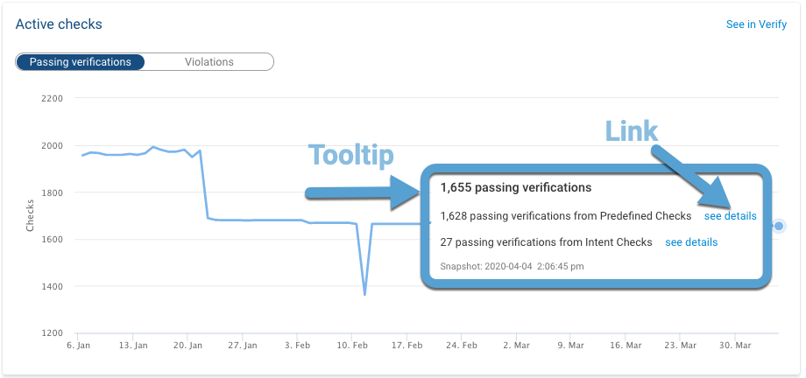Image resolution: width=806 pixels, height=378 pixels.
Task: Open the See in Verify link
Action: pyautogui.click(x=756, y=24)
